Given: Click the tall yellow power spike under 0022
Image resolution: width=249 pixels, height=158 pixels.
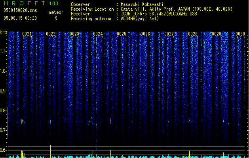Looking at the screenshot, I should point(51,151).
